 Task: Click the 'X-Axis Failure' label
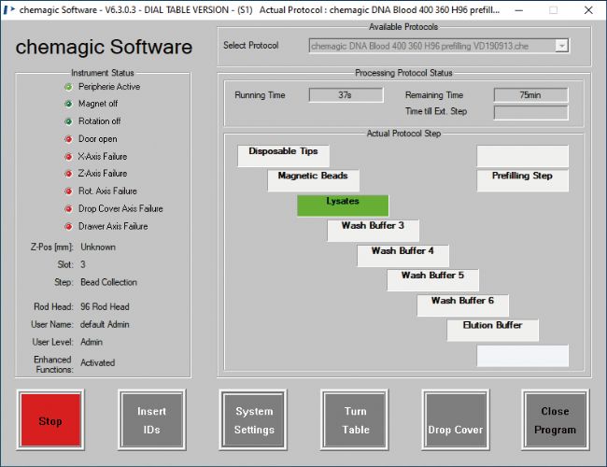pos(103,156)
